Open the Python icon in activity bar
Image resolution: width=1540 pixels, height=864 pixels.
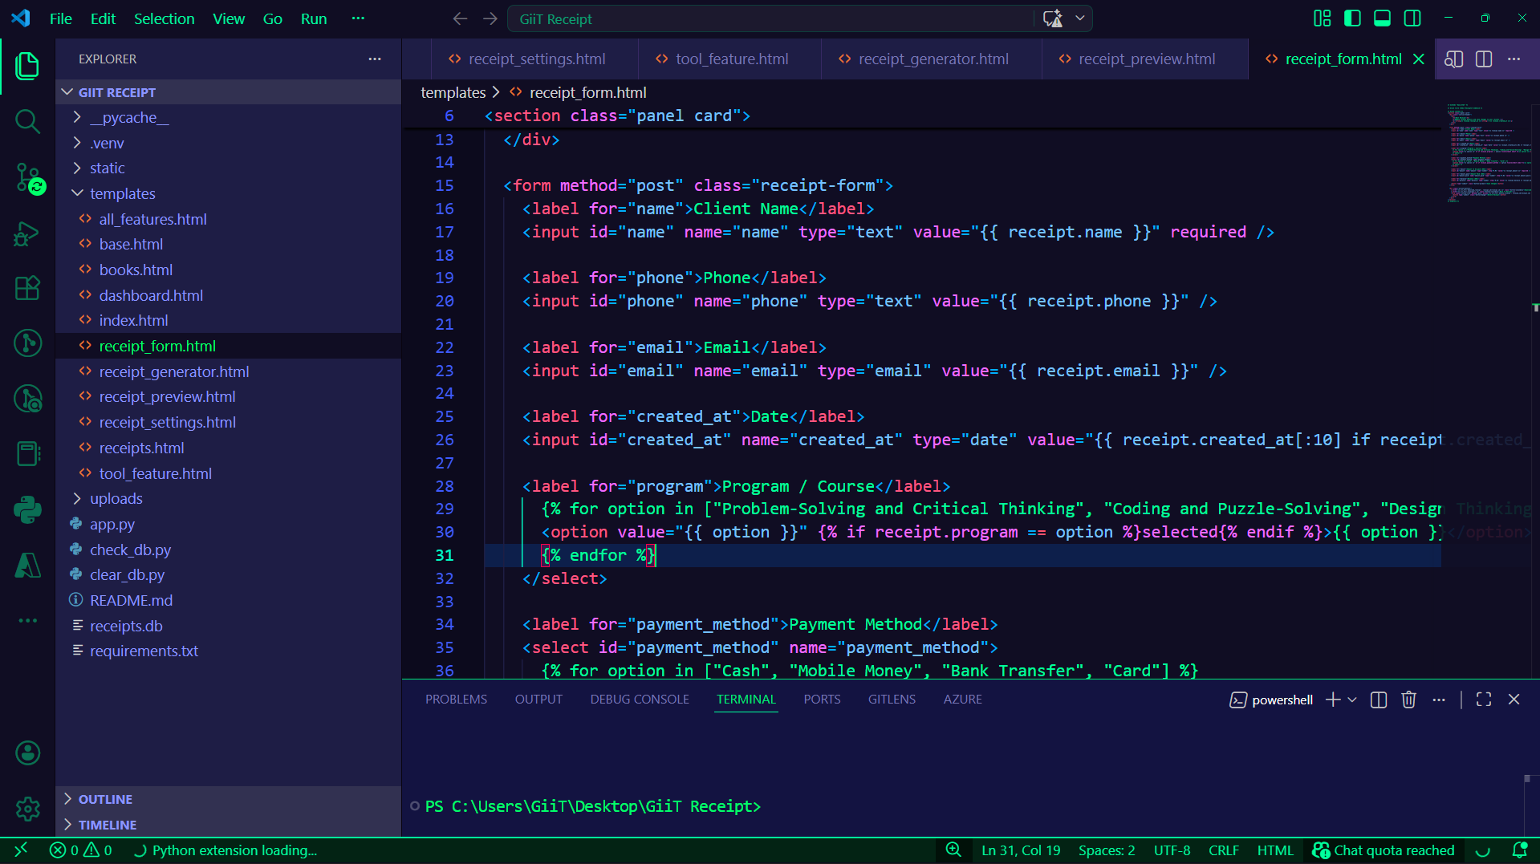click(x=27, y=509)
